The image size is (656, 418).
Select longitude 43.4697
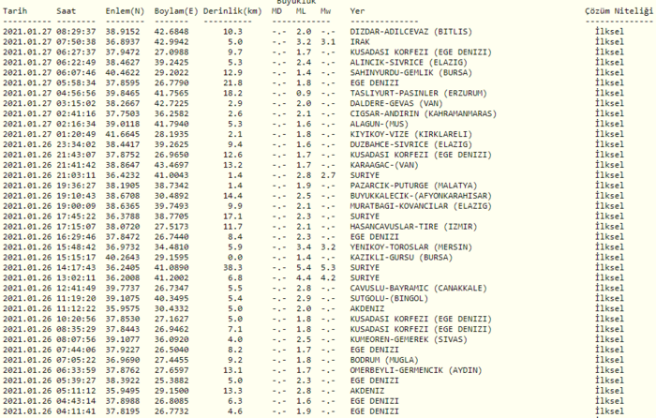click(x=171, y=165)
